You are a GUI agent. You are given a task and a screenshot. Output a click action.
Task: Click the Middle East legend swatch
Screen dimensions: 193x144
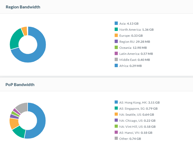pyautogui.click(x=116, y=60)
